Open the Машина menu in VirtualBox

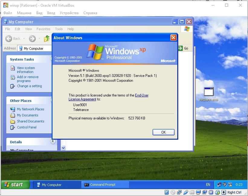tap(24, 13)
